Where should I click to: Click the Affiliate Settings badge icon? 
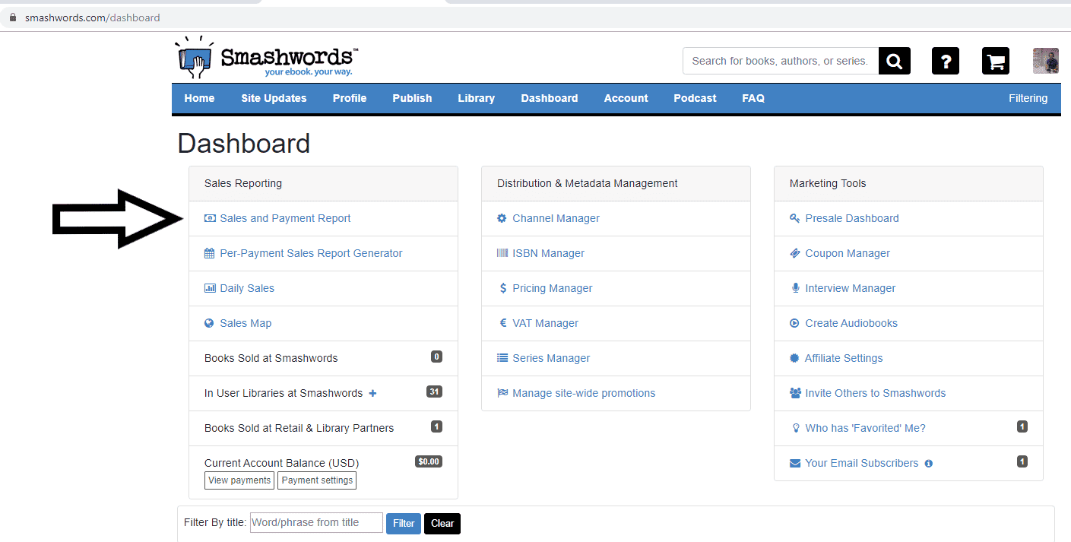795,358
